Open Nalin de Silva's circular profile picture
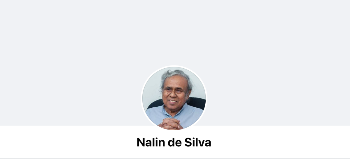 174,98
